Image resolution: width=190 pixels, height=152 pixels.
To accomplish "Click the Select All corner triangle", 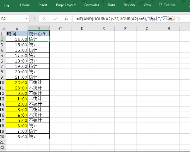I will pyautogui.click(x=3, y=29).
